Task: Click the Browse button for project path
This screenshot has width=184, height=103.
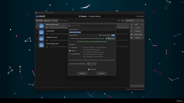Action: tap(111, 38)
